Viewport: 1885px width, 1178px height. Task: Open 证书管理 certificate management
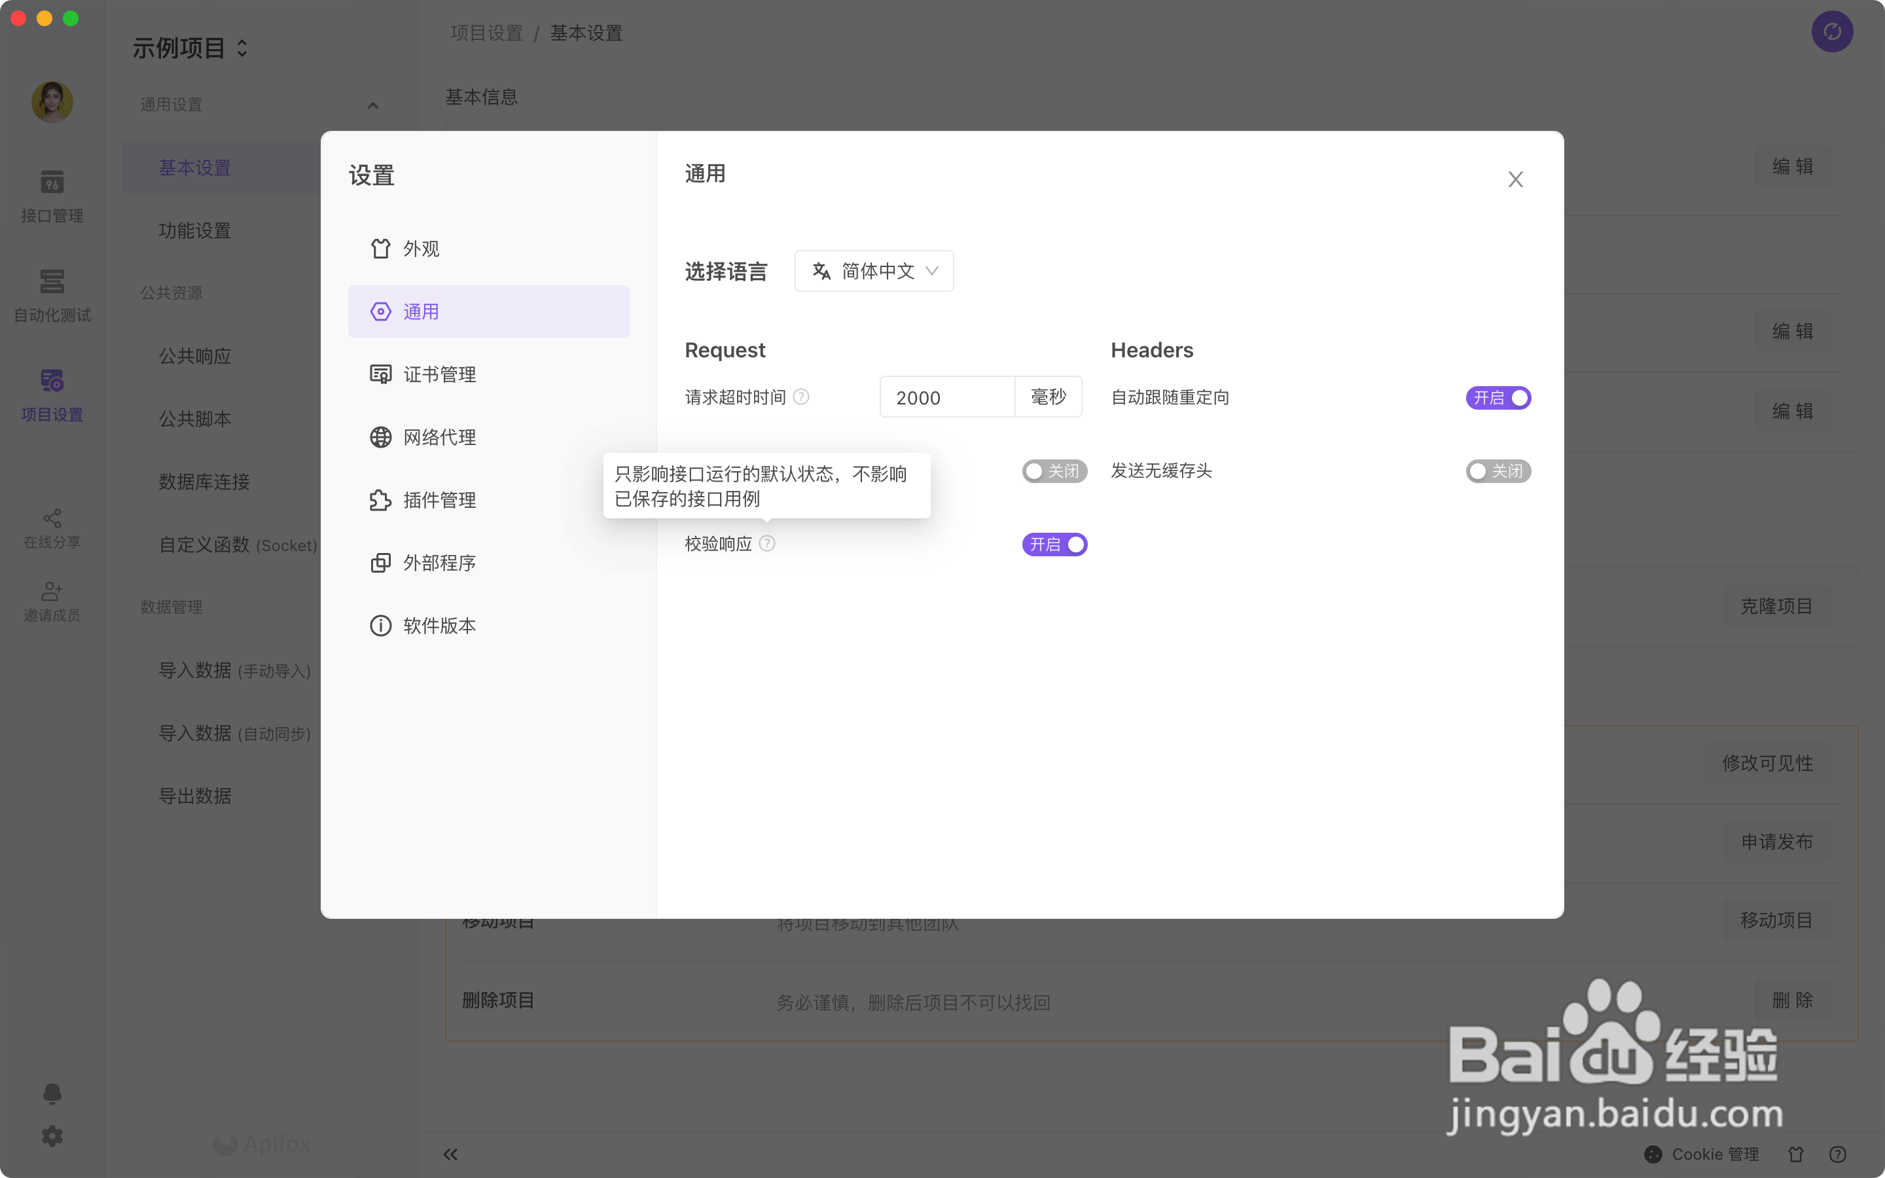pos(488,375)
